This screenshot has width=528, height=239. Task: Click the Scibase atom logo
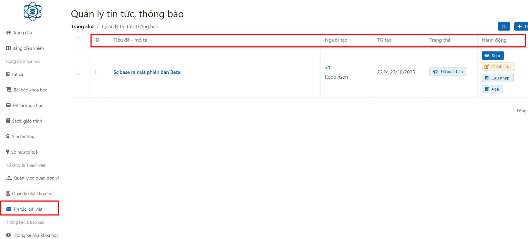(33, 12)
